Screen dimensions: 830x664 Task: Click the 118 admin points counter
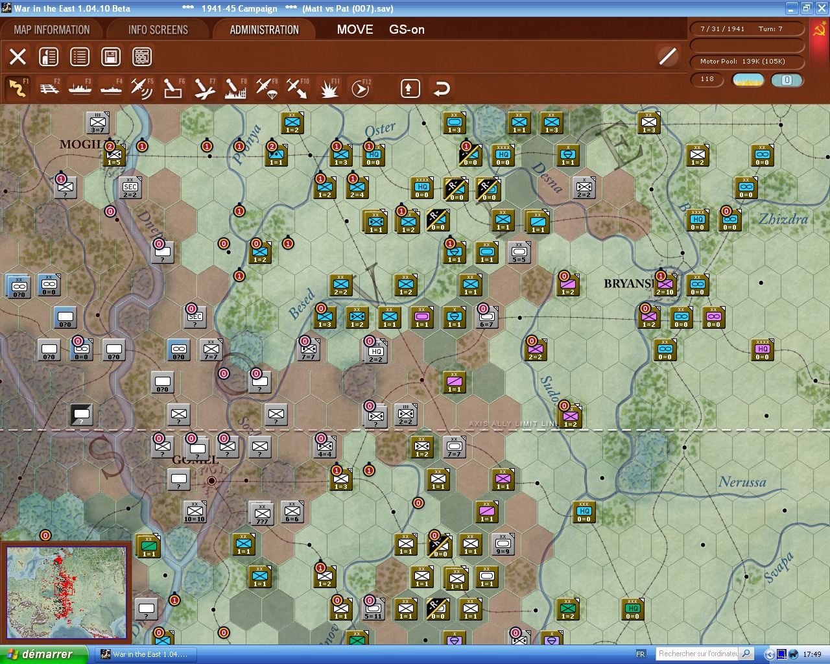pos(707,79)
